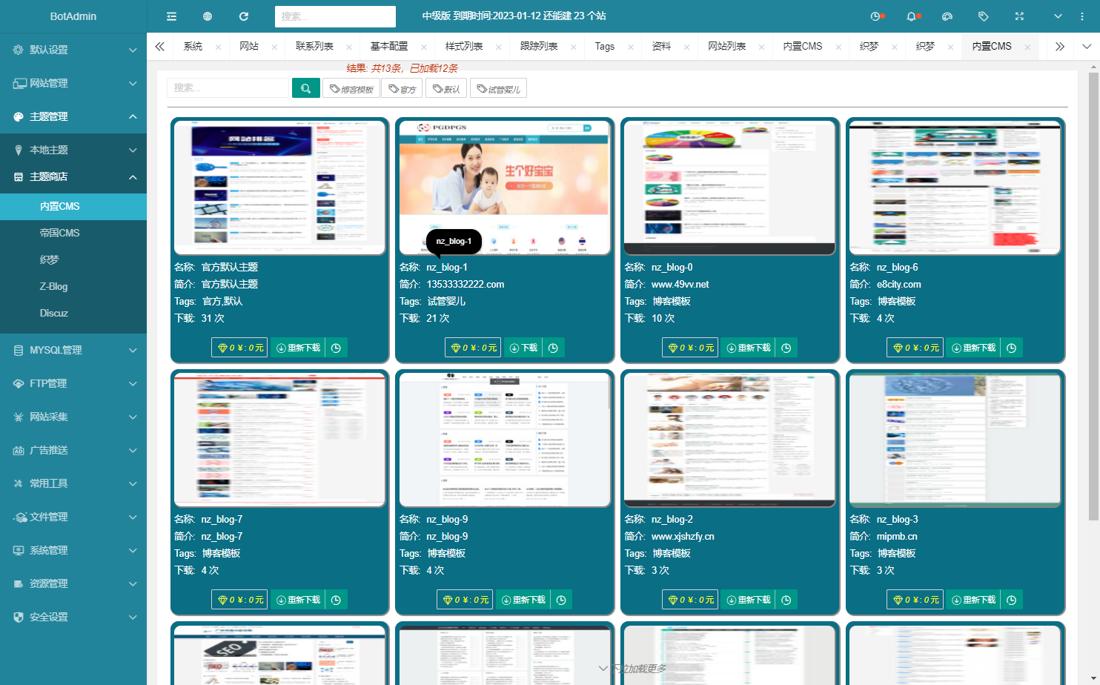Close the 网站列表 tab

[x=761, y=47]
